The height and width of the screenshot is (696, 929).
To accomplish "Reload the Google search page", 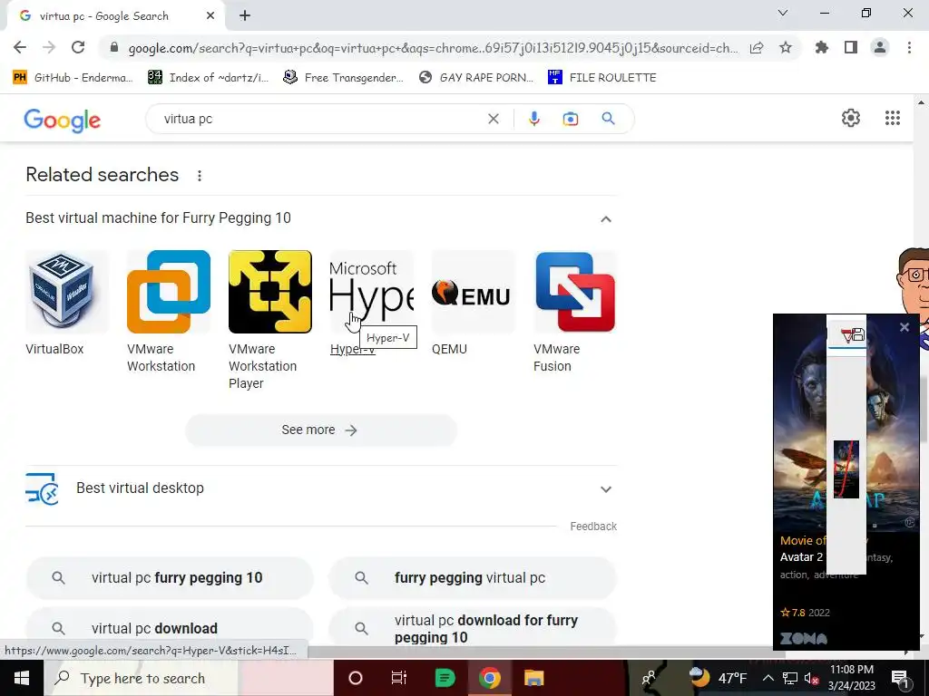I will (78, 47).
